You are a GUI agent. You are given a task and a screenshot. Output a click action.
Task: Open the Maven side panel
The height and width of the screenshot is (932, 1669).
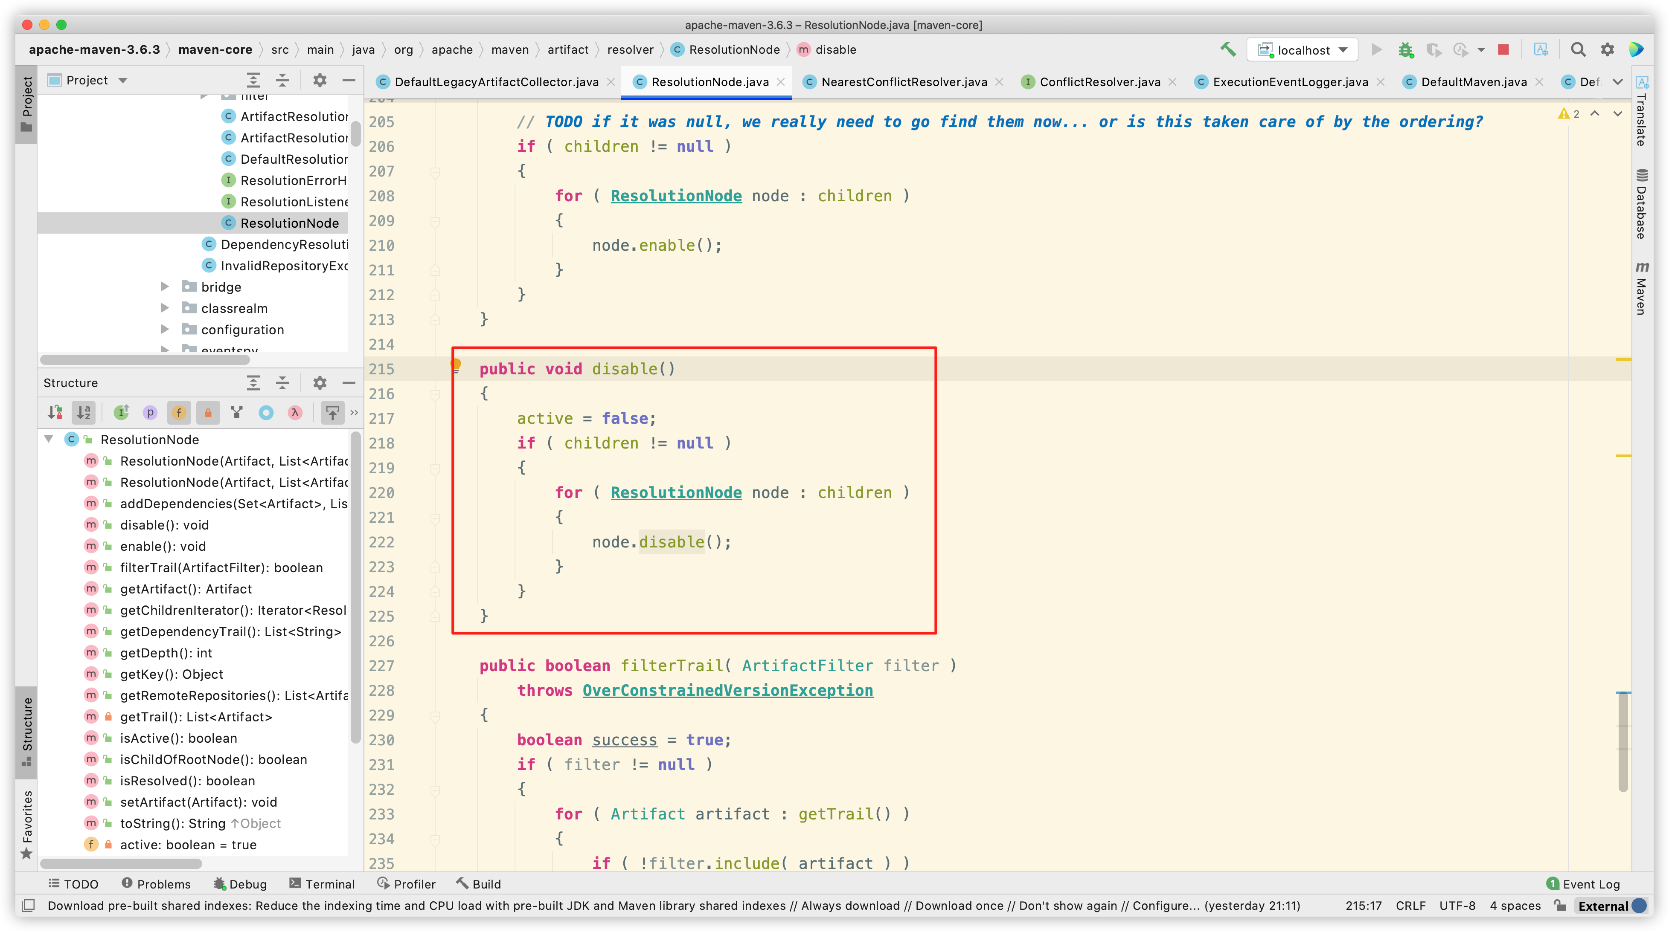pos(1642,287)
